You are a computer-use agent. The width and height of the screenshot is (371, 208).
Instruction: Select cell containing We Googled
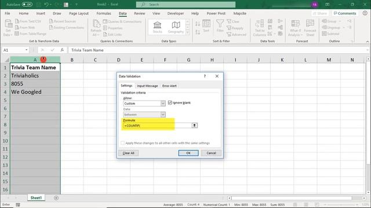[35, 92]
